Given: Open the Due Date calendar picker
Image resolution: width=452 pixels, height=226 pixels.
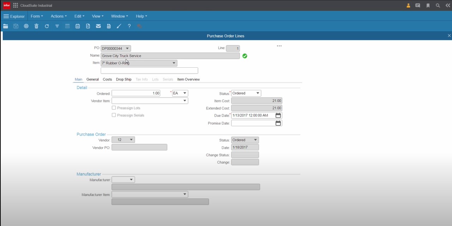Looking at the screenshot, I should tap(278, 115).
